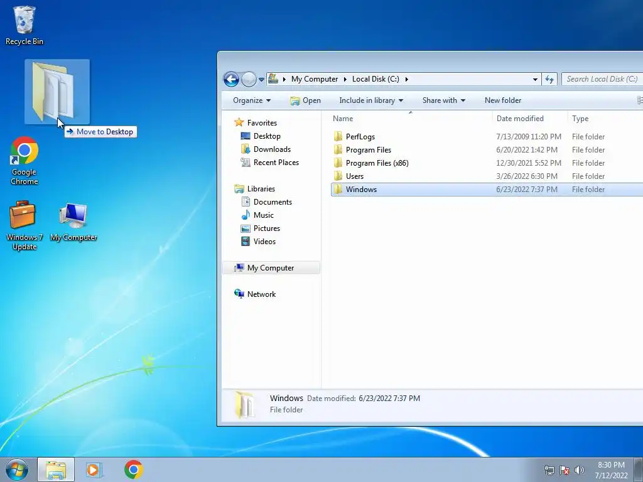Image resolution: width=643 pixels, height=482 pixels.
Task: Click the volume speaker tray icon
Action: tap(579, 470)
